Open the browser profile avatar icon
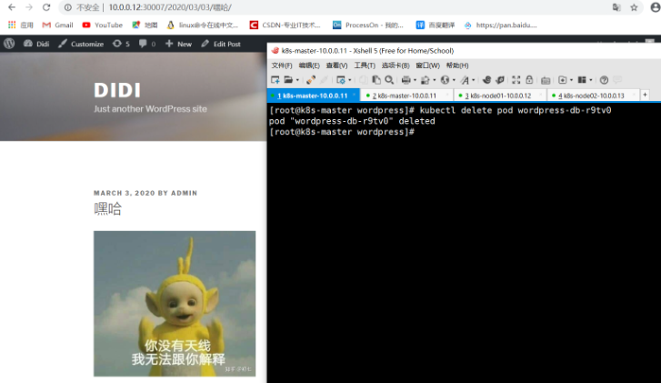This screenshot has width=661, height=383. tap(656, 7)
